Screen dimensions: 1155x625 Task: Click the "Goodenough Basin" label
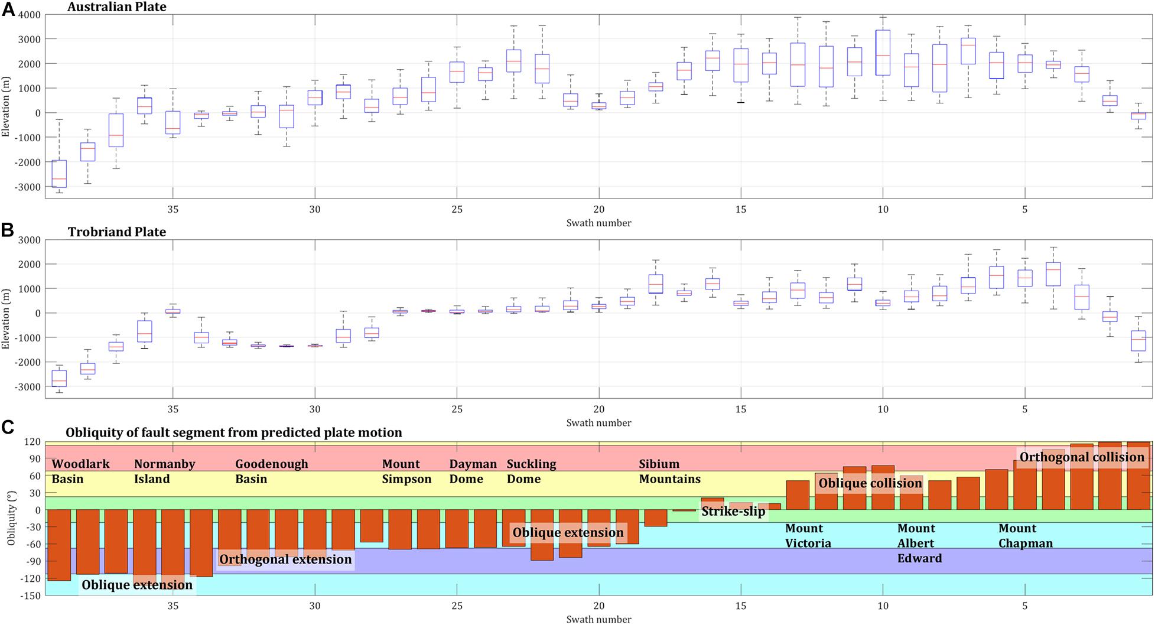pyautogui.click(x=272, y=471)
